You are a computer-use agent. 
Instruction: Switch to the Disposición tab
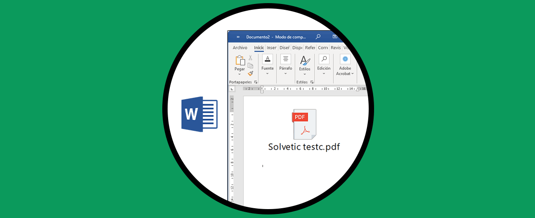(x=297, y=48)
